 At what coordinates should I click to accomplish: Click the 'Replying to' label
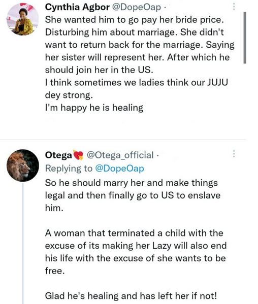69,168
